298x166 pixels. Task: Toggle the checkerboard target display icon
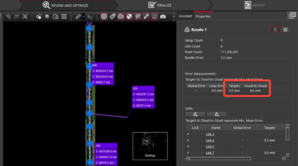pyautogui.click(x=129, y=17)
